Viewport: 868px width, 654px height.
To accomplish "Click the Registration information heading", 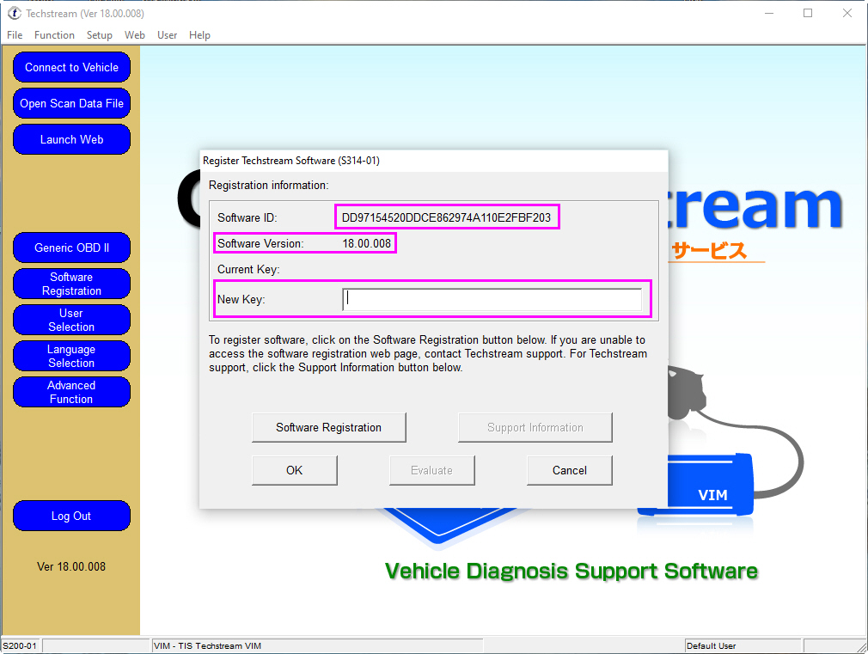I will (268, 186).
